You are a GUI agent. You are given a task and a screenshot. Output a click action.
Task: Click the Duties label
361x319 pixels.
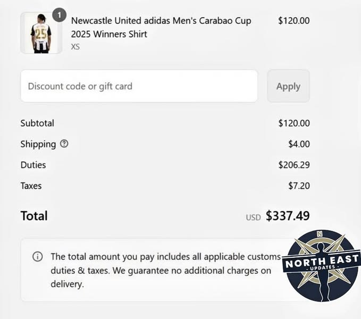point(33,165)
